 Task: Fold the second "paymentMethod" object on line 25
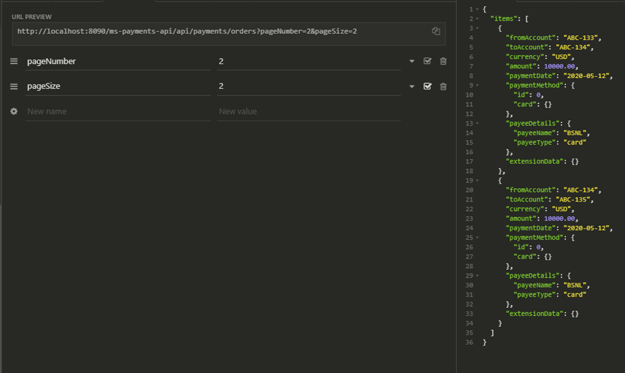(477, 238)
